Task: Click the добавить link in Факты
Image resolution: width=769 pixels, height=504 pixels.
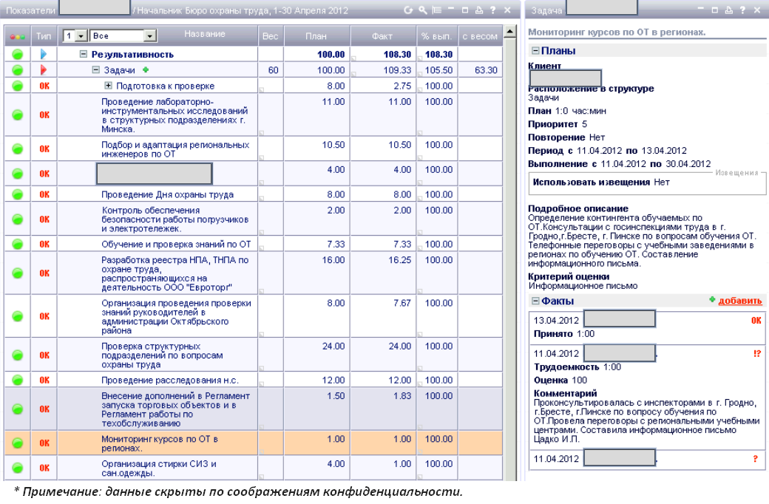Action: [x=740, y=301]
